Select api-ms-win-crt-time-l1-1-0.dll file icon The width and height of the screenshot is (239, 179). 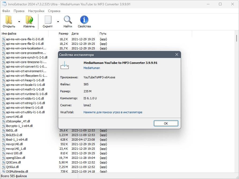(x=4, y=108)
